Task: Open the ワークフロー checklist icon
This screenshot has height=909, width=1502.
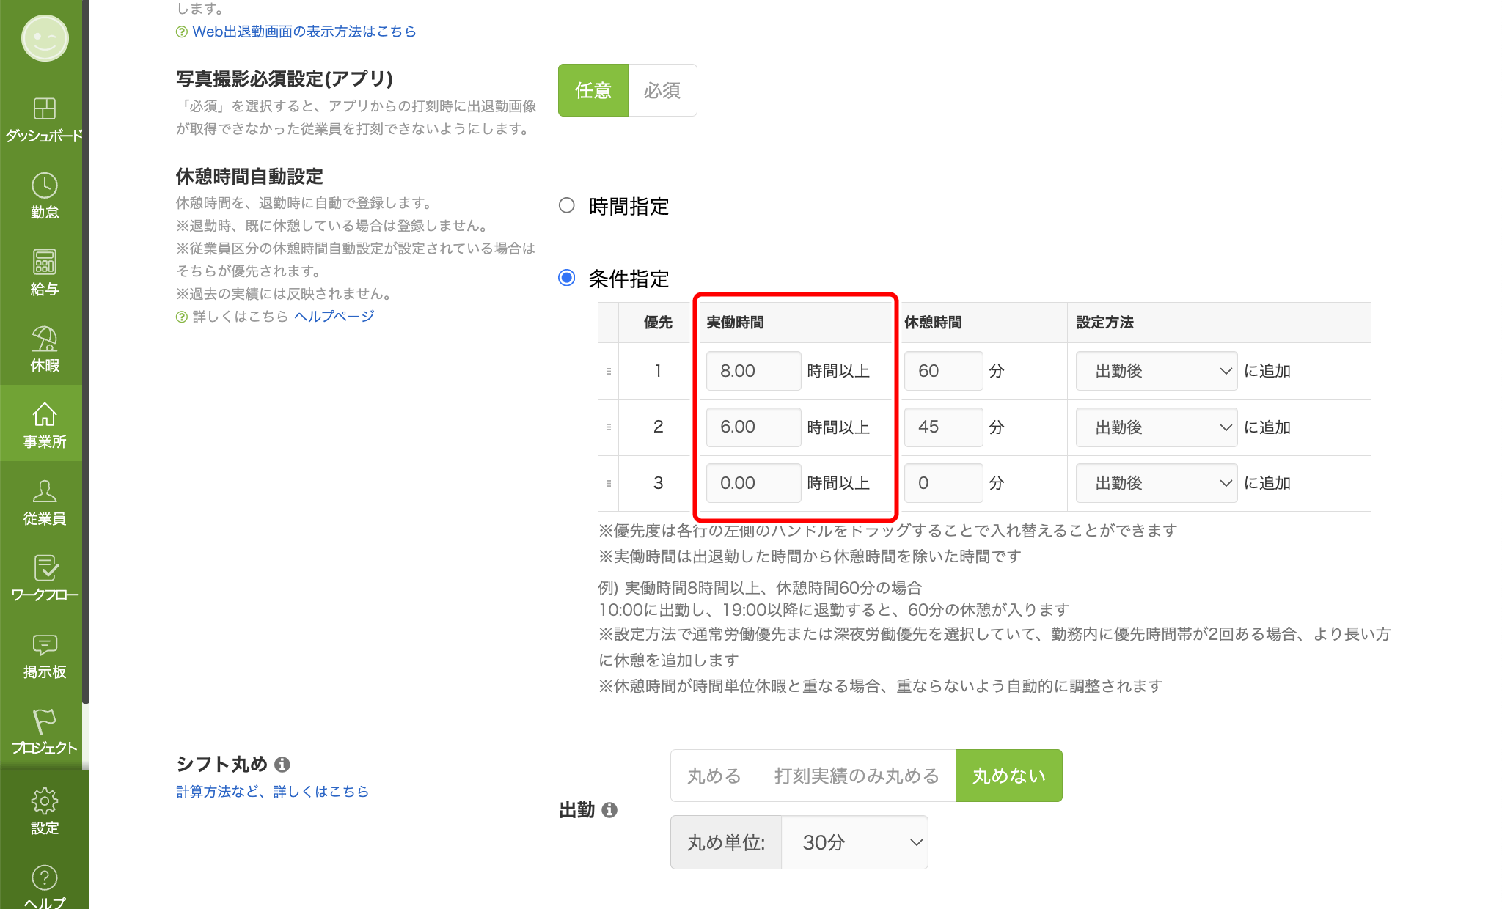Action: pyautogui.click(x=44, y=569)
